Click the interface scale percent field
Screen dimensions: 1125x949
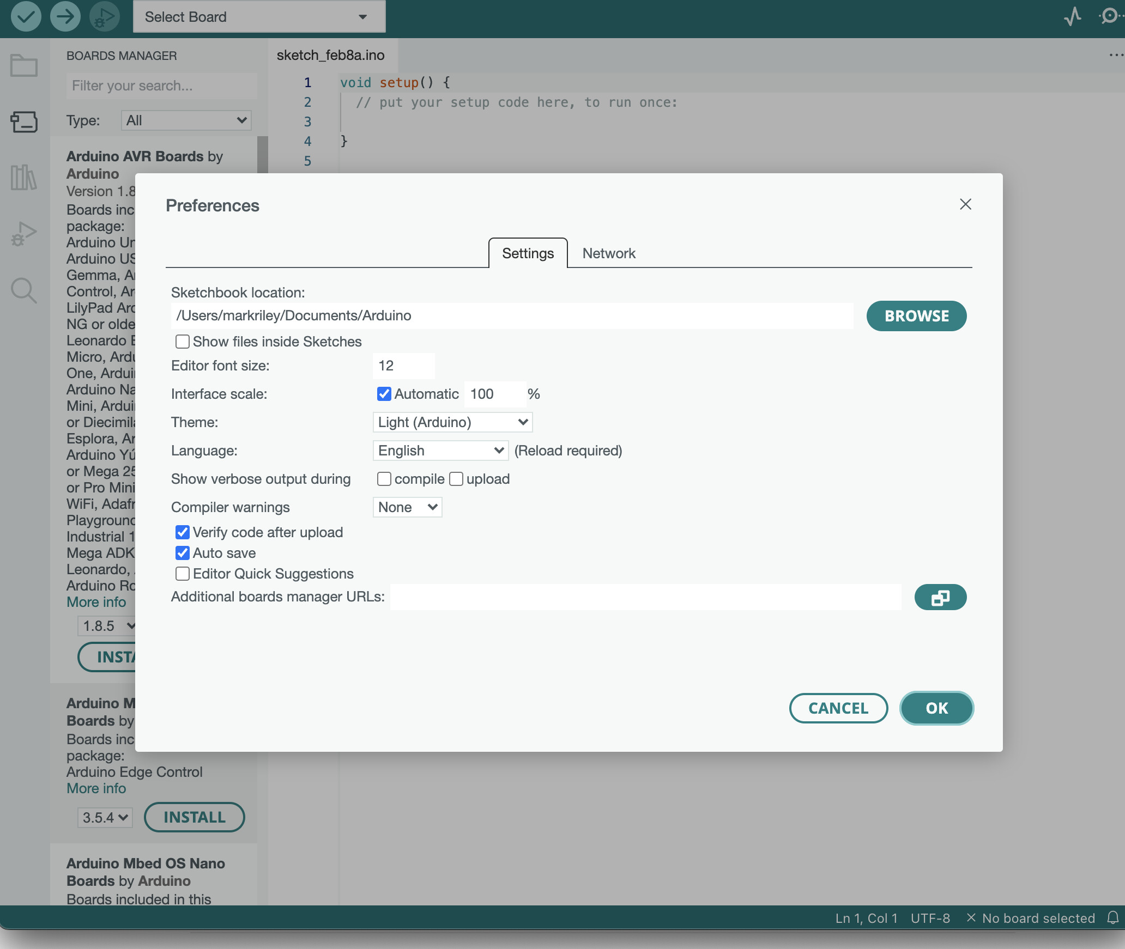[495, 394]
